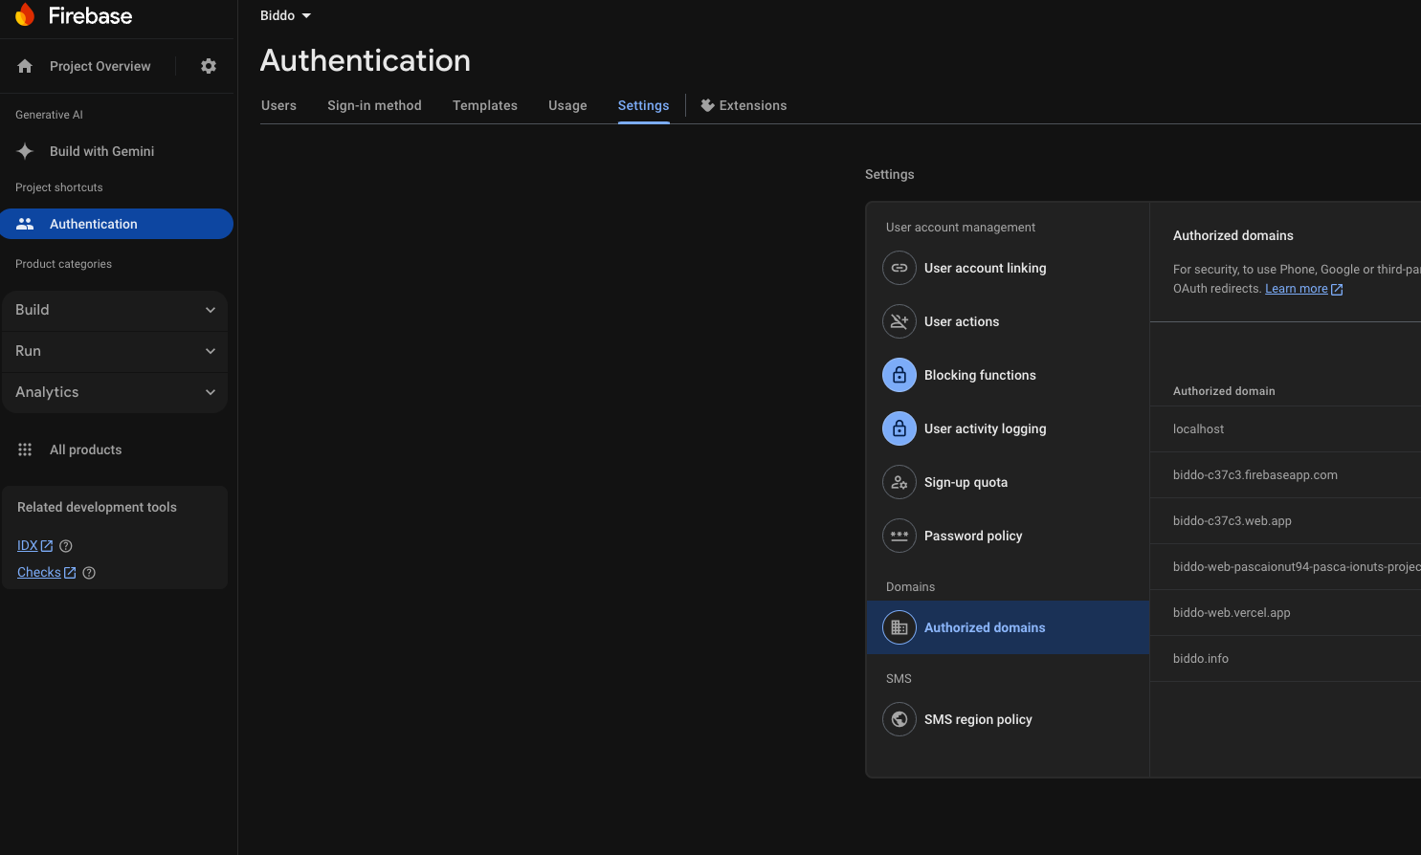Click the User account linking link icon
Viewport: 1421px width, 855px height.
point(899,268)
